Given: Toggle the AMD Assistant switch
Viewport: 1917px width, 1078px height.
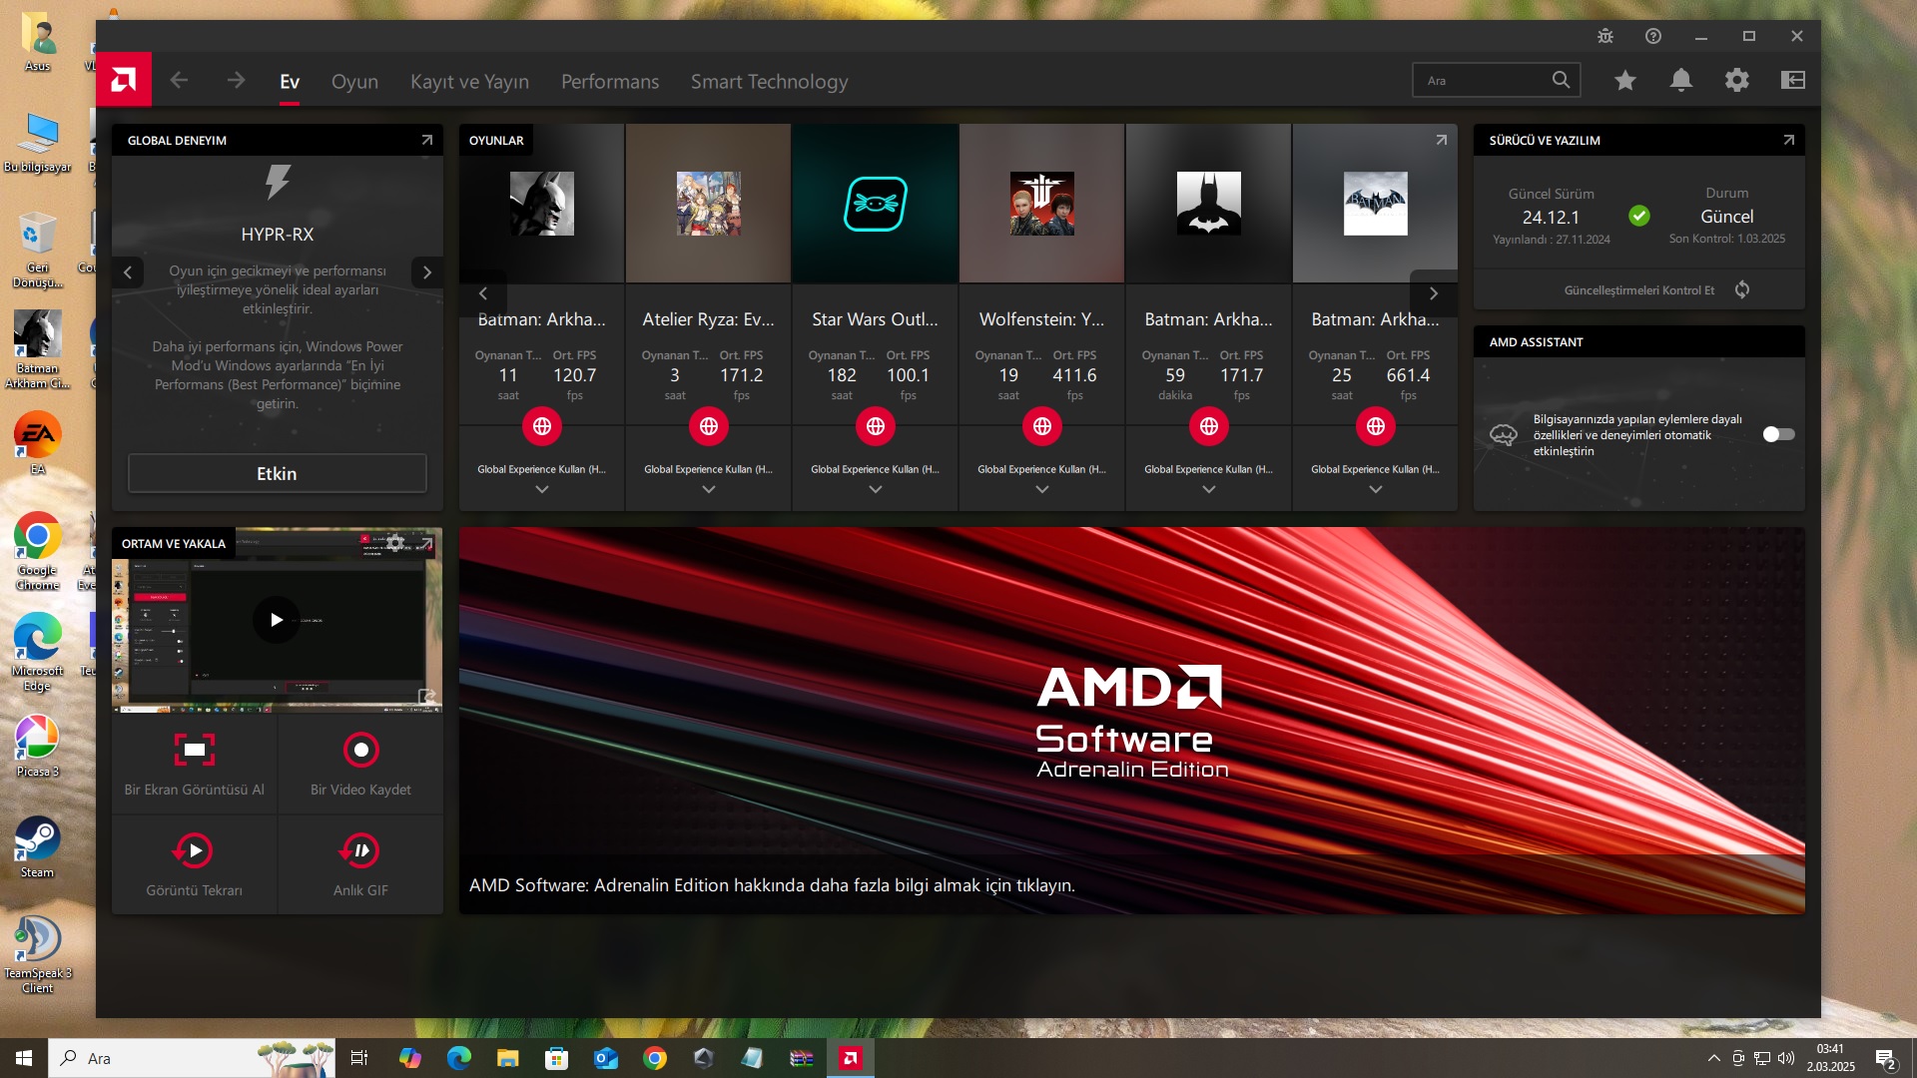Looking at the screenshot, I should (1777, 434).
